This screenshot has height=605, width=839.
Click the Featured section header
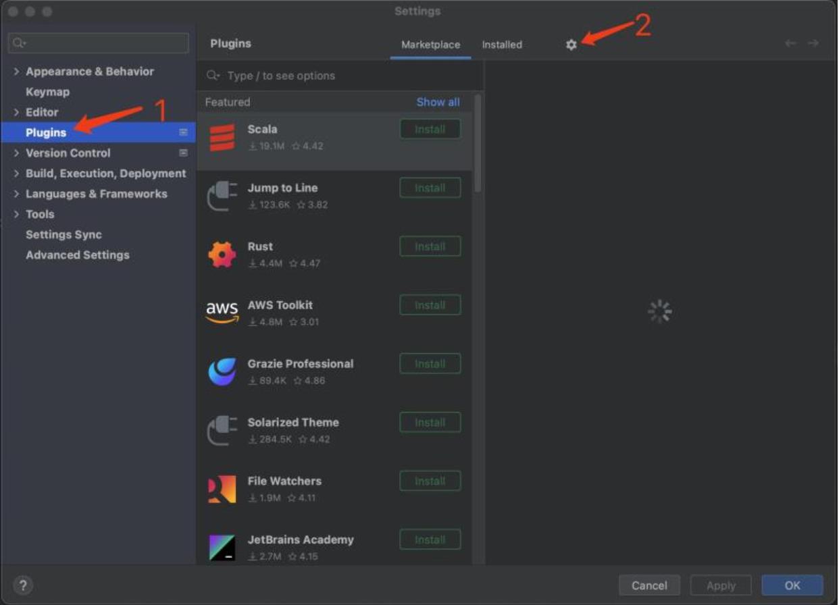point(228,102)
